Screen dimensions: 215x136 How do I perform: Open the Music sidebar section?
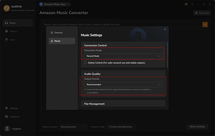click(18, 23)
